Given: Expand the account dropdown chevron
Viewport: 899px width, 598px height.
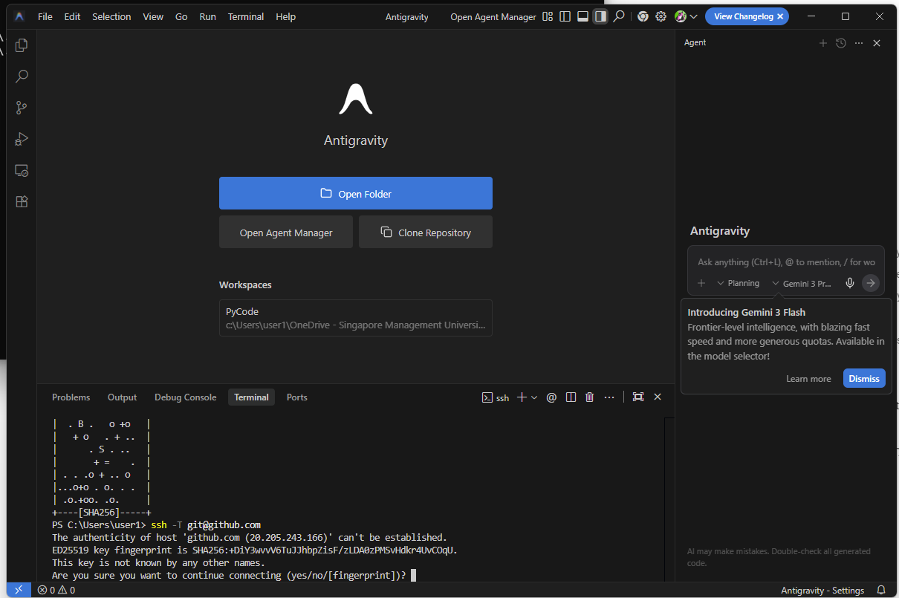Looking at the screenshot, I should [694, 16].
